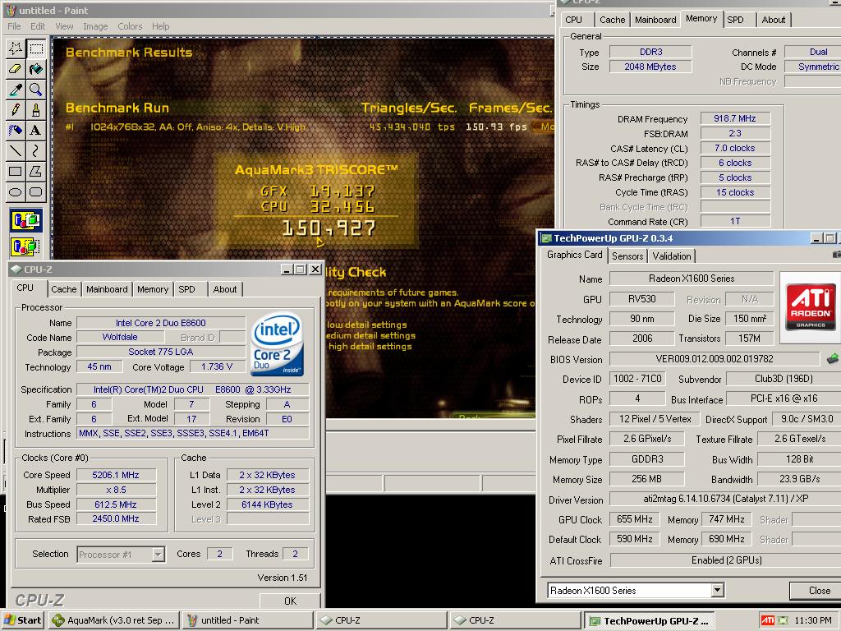Click the BIOS Version field in GPU-Z
The height and width of the screenshot is (631, 841).
coord(715,358)
